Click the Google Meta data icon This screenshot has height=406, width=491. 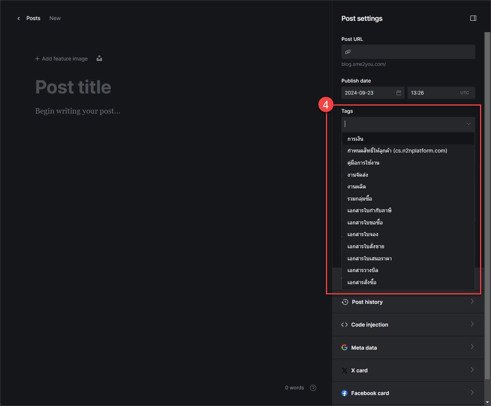pos(344,347)
